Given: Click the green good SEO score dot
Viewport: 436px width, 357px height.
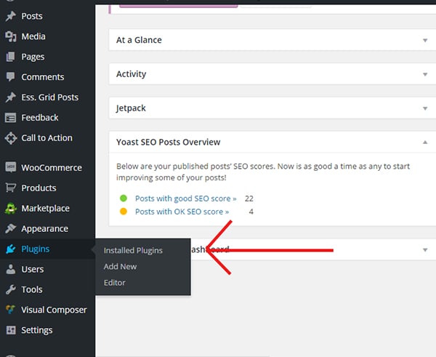Looking at the screenshot, I should click(x=124, y=198).
